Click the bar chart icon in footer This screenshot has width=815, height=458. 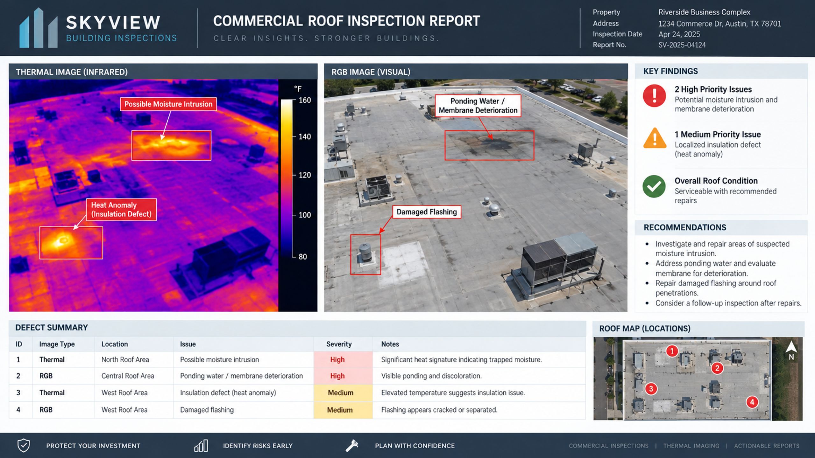[x=201, y=446]
